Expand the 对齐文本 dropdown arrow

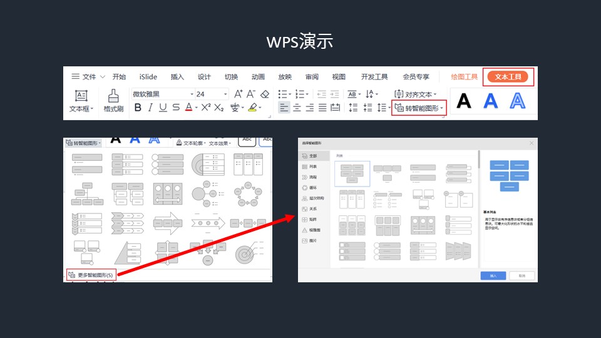[435, 95]
